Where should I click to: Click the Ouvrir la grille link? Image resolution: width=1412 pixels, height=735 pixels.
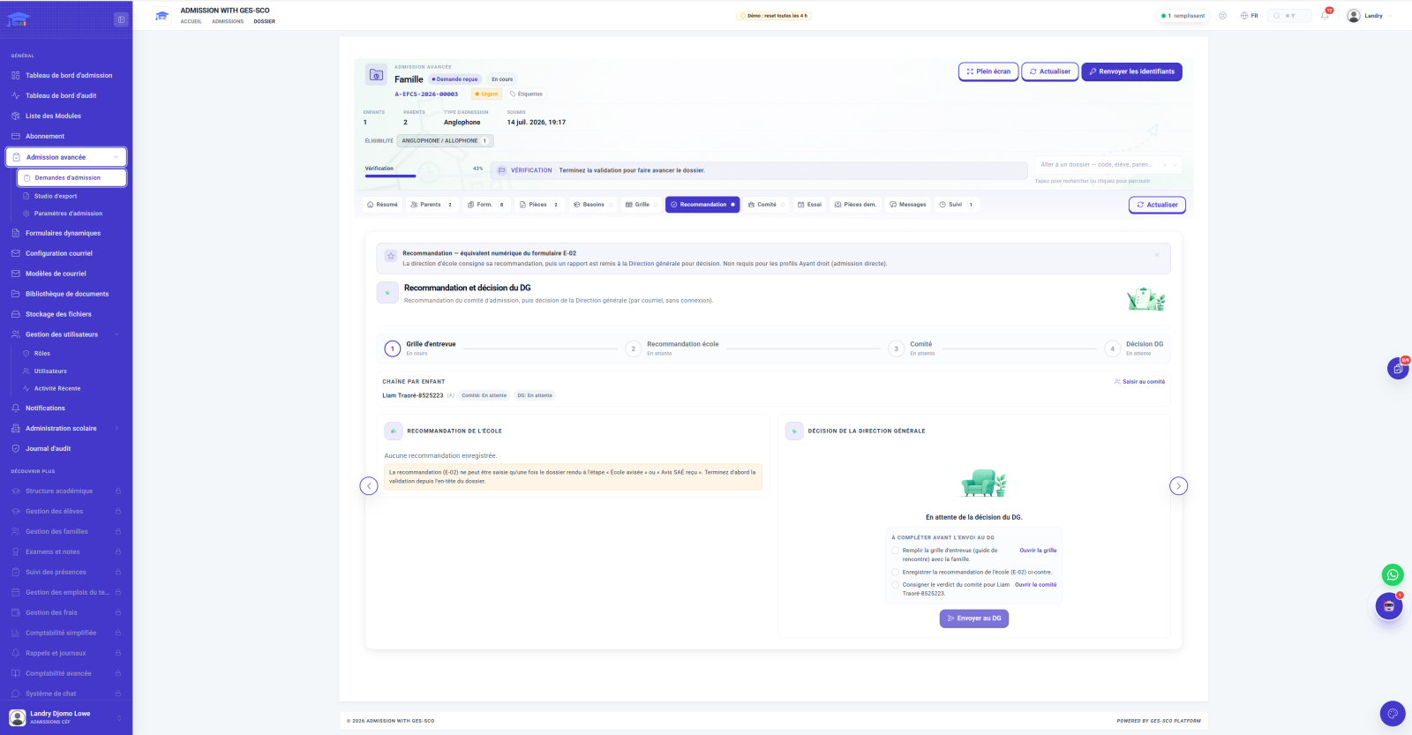1038,551
